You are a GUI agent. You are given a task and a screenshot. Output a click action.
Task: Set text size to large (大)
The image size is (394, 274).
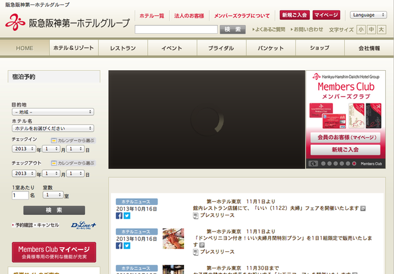(x=382, y=30)
